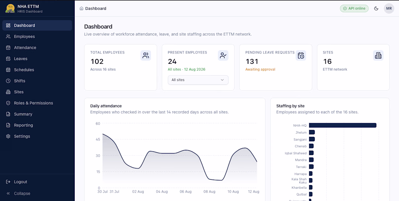Click the API online status badge
The height and width of the screenshot is (201, 399).
click(354, 8)
